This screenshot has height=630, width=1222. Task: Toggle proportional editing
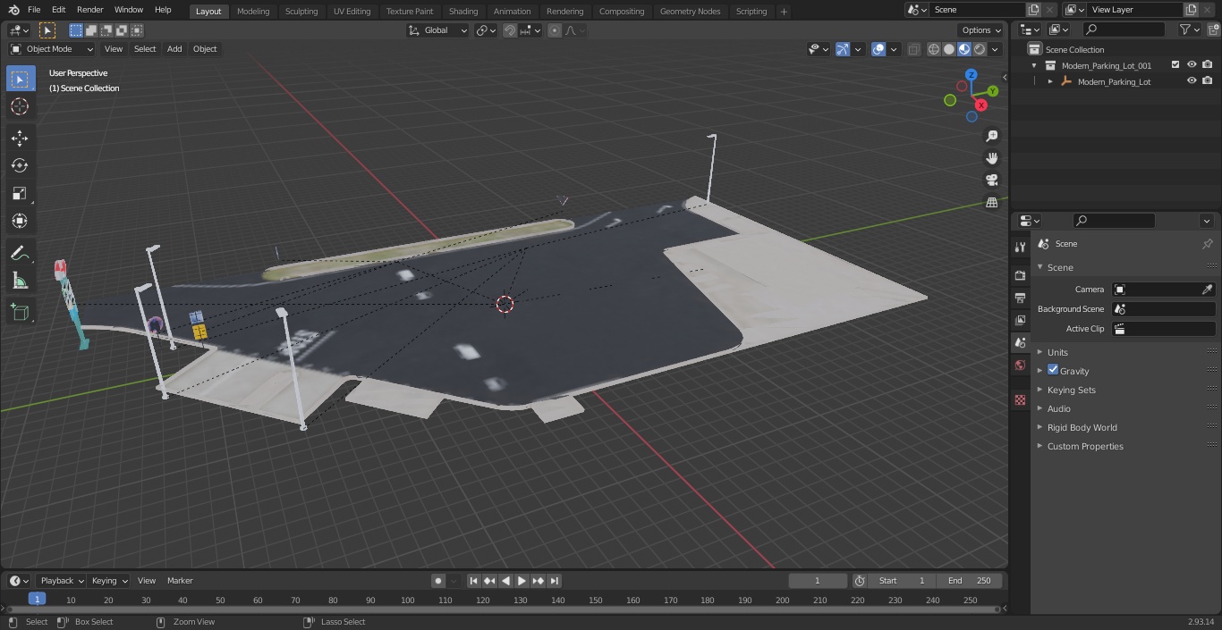(x=555, y=30)
